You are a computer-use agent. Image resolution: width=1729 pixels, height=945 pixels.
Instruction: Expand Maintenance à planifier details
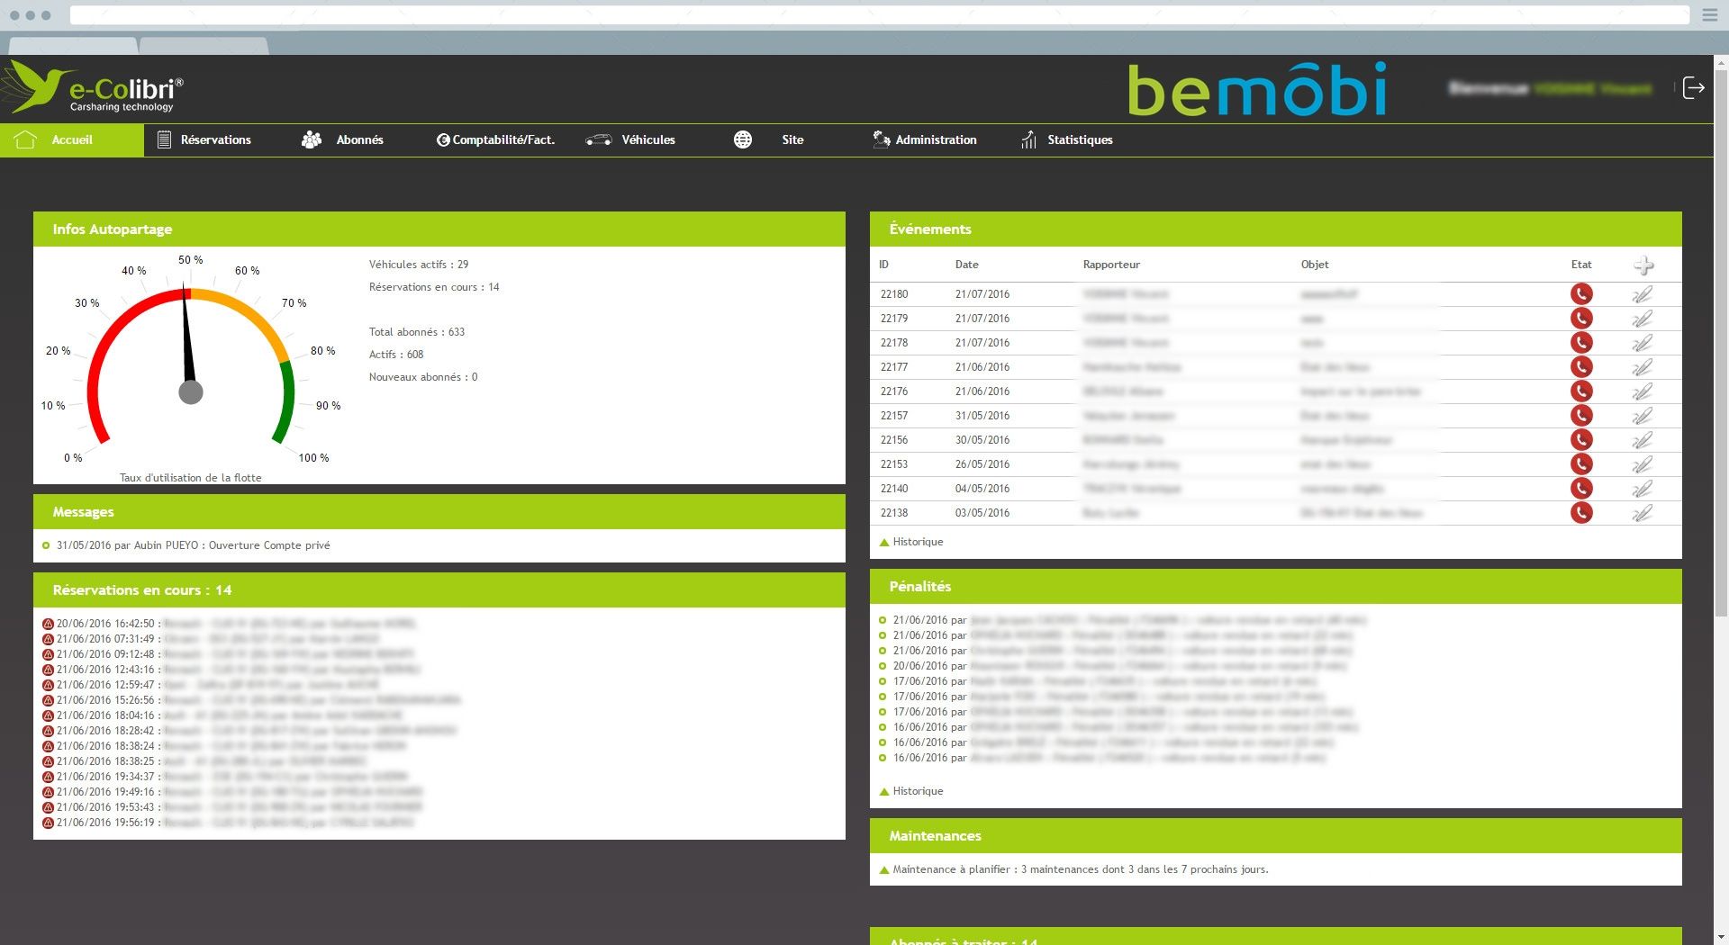[1073, 869]
